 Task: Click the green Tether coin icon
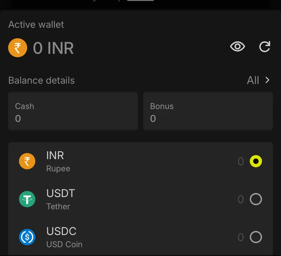coord(27,199)
